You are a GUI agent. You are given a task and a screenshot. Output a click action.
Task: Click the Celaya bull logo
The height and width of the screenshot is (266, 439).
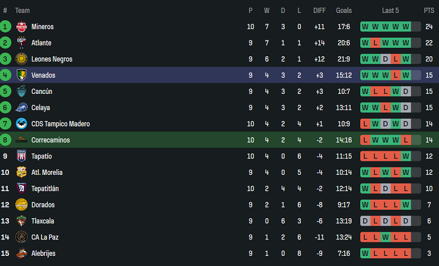(21, 107)
